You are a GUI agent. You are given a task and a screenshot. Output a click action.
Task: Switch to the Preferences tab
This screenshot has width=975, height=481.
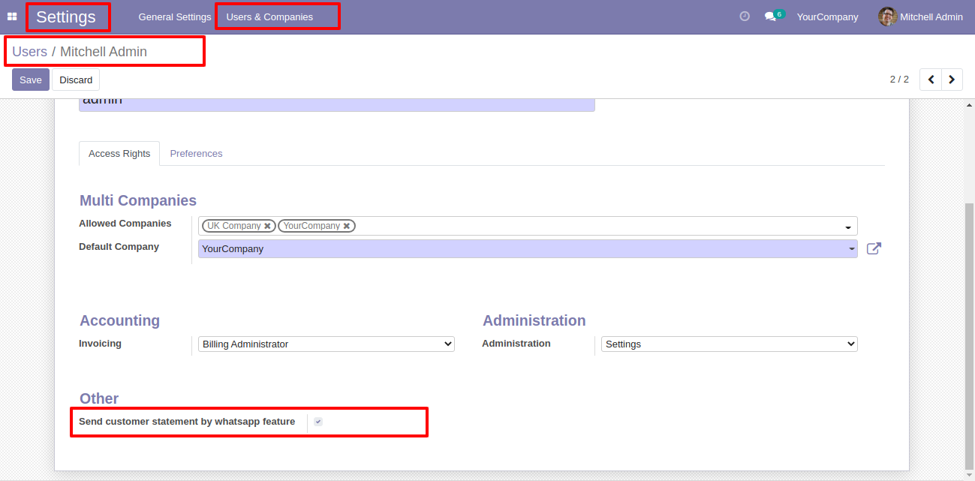(196, 153)
